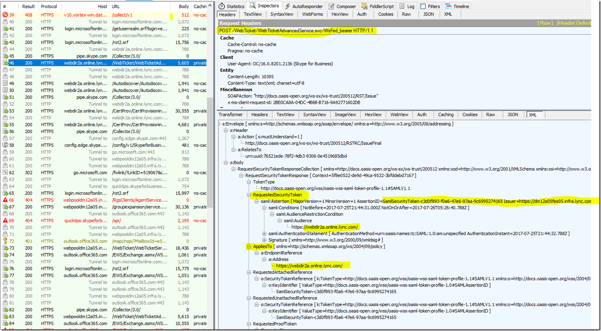This screenshot has width=601, height=331.
Task: Tick the Filters tab checkbox
Action: click(423, 6)
